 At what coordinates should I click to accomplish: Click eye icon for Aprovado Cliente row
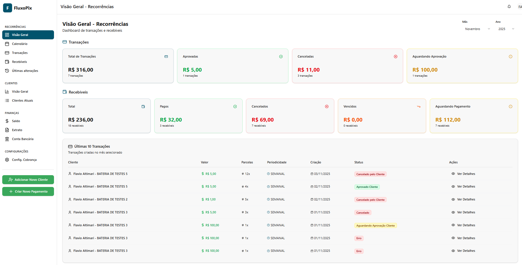[453, 187]
